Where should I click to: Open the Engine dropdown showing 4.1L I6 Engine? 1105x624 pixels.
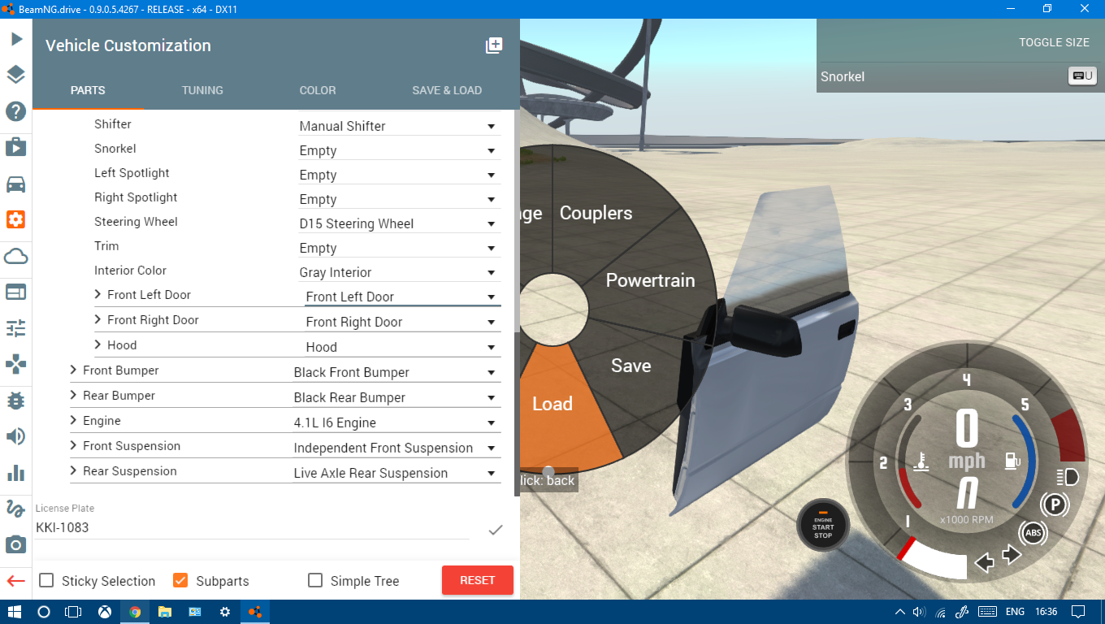(x=396, y=422)
